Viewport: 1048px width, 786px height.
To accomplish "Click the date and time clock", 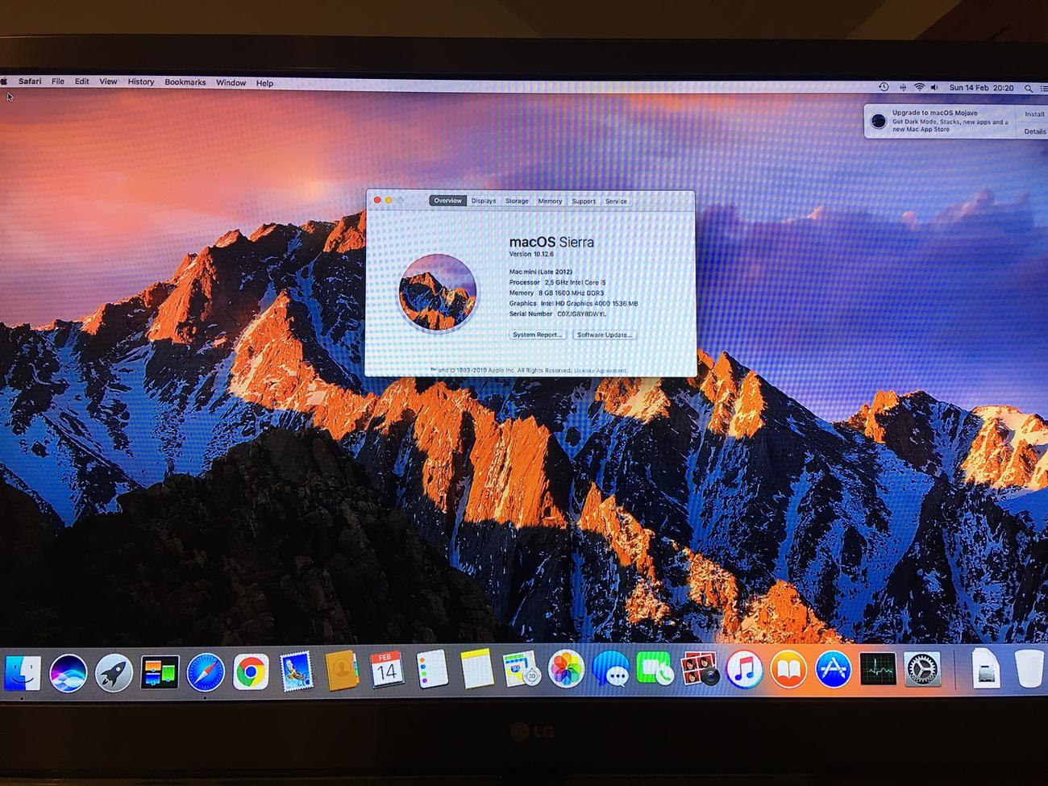I will point(981,88).
